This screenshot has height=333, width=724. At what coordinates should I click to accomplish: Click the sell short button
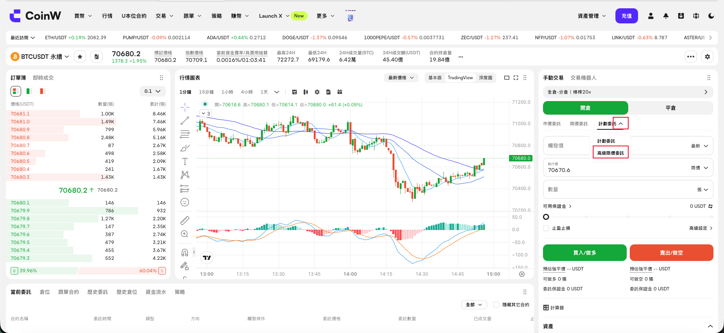coord(671,253)
